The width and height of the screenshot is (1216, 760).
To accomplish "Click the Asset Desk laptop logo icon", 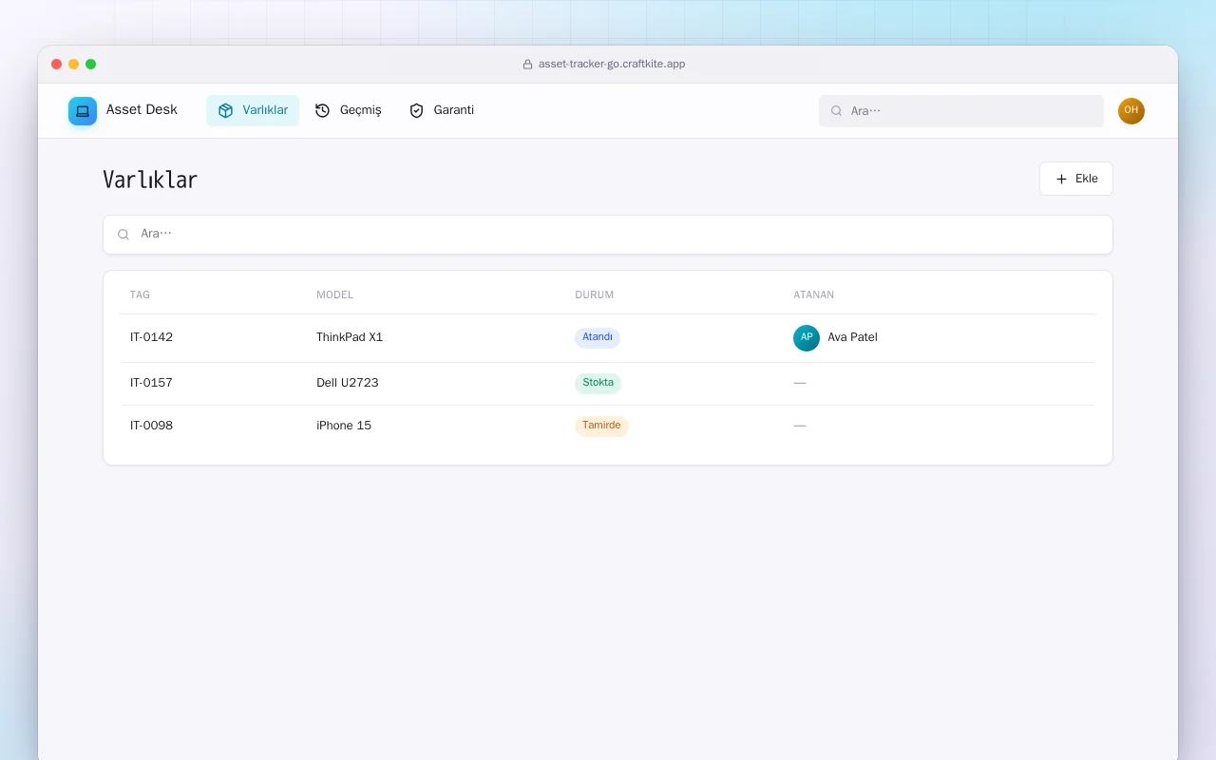I will coord(83,111).
